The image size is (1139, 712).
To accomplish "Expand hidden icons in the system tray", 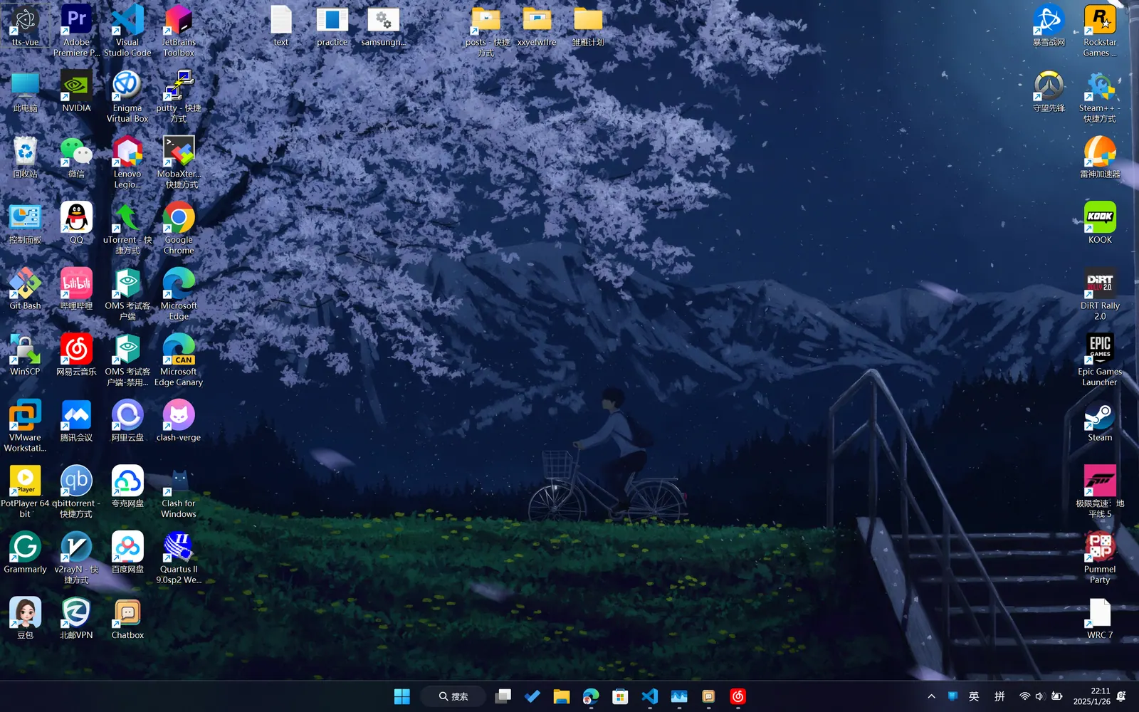I will tap(931, 696).
